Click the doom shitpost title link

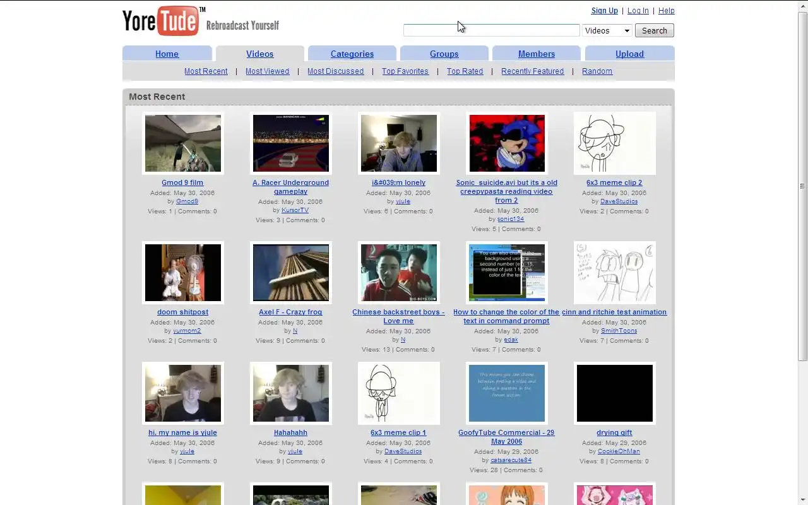[182, 312]
